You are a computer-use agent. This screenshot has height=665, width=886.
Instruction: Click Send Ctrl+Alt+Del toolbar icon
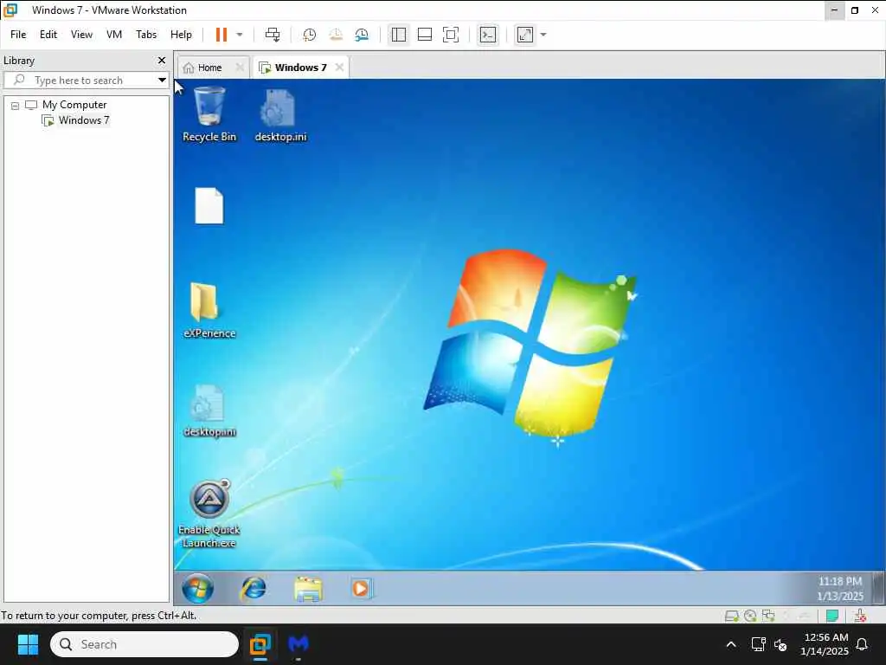273,35
